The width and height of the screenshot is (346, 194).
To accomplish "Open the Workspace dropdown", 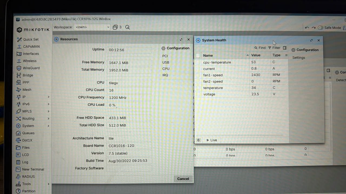I will point(92,27).
